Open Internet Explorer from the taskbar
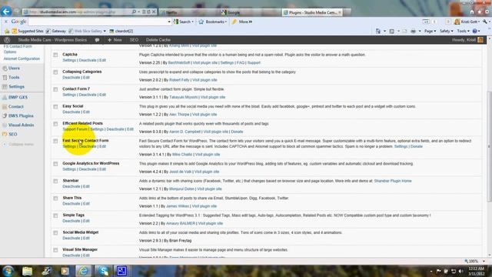Viewport: 492px width, 277px height. 83,271
